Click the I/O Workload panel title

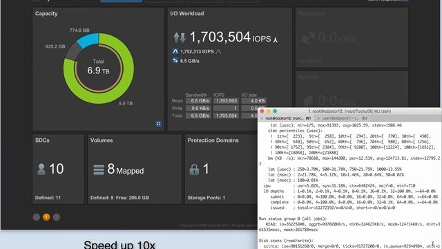coord(187,13)
